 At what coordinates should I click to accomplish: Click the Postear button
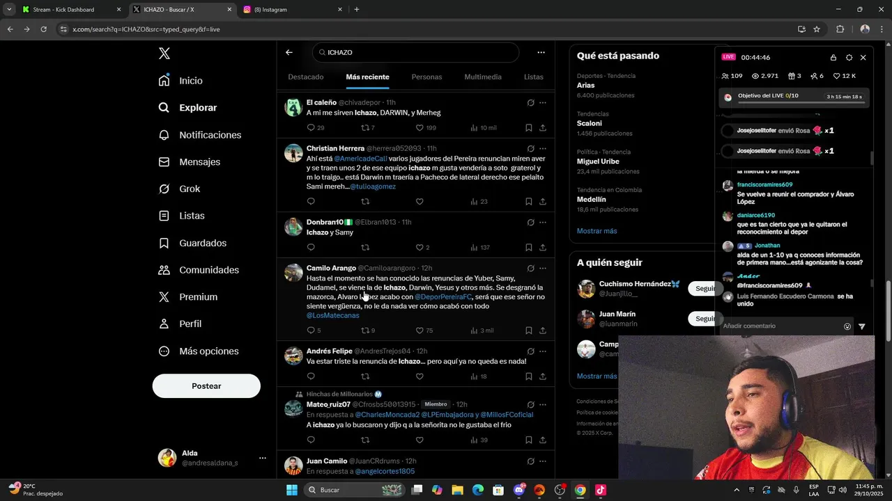(x=206, y=385)
